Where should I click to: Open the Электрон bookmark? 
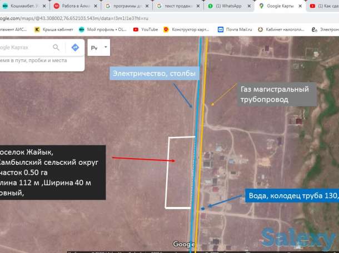[x=325, y=29]
